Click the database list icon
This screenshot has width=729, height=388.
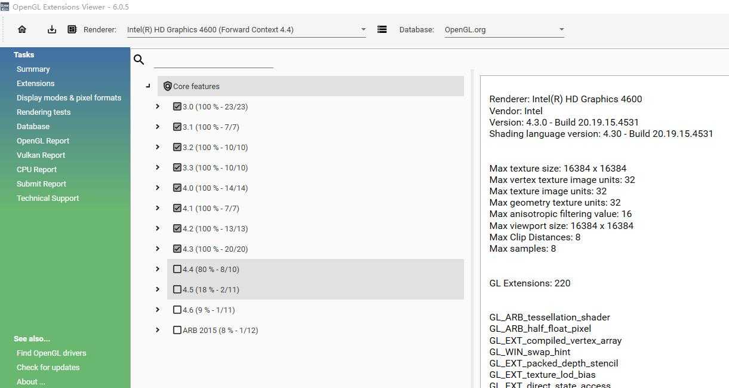pos(382,29)
